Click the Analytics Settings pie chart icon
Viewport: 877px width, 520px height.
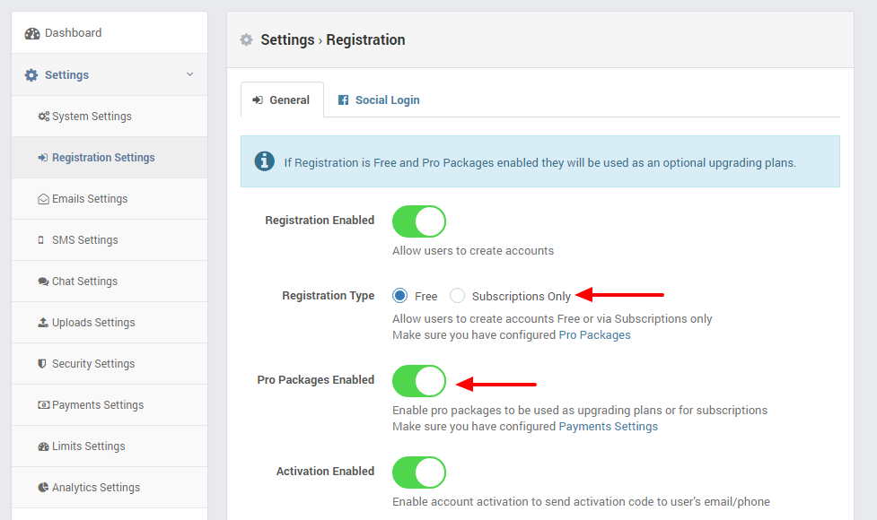click(x=43, y=487)
